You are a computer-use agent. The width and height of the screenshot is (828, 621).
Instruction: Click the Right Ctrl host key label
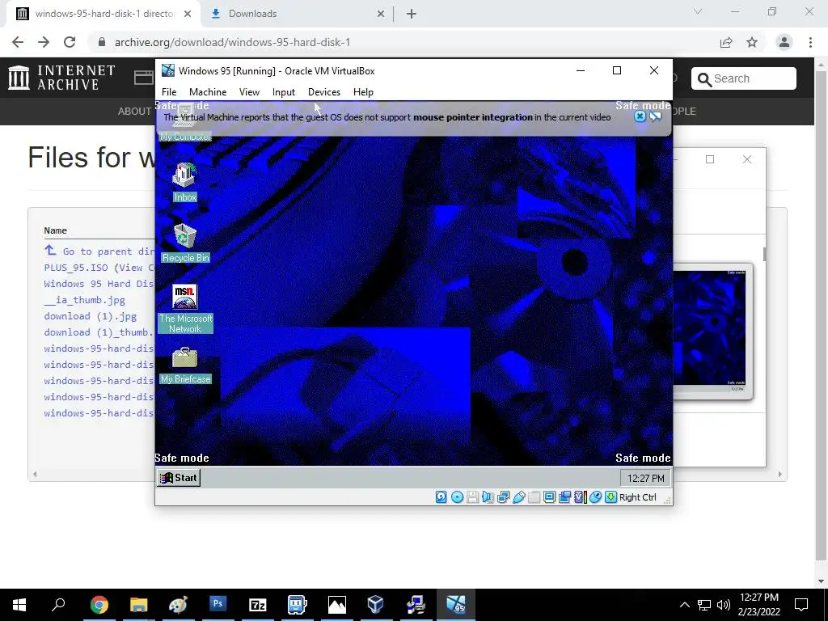[x=637, y=497]
